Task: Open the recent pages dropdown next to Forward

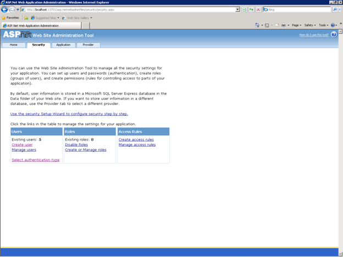Action: (18, 10)
